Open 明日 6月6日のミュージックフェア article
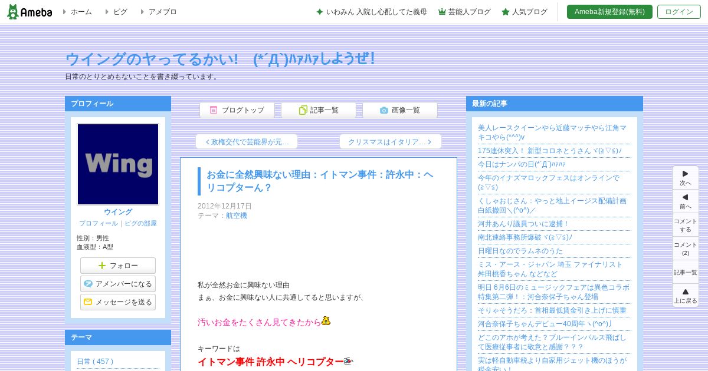Image resolution: width=708 pixels, height=371 pixels. click(x=553, y=292)
